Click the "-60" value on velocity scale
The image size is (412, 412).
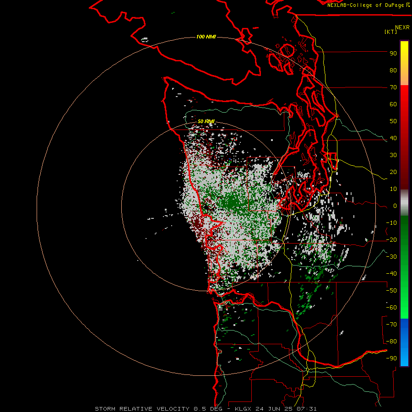point(391,308)
